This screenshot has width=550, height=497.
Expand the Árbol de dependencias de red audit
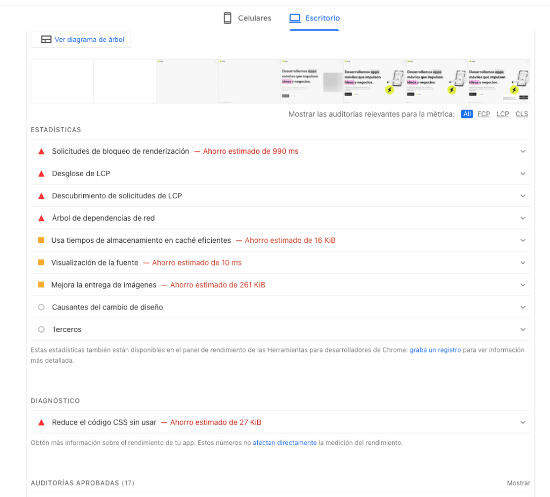tap(523, 218)
